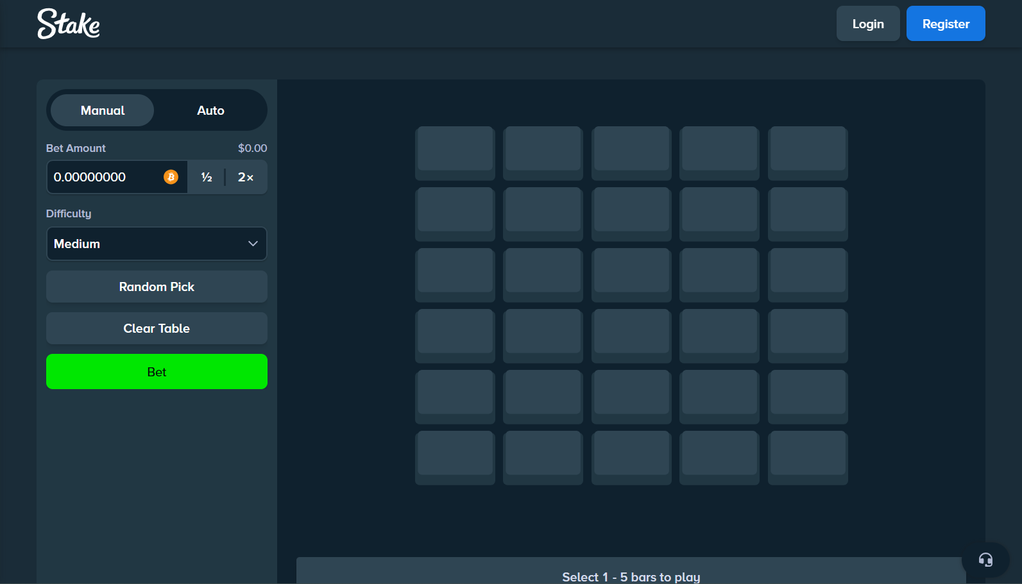Open the Difficulty dropdown
The height and width of the screenshot is (584, 1022).
[156, 244]
